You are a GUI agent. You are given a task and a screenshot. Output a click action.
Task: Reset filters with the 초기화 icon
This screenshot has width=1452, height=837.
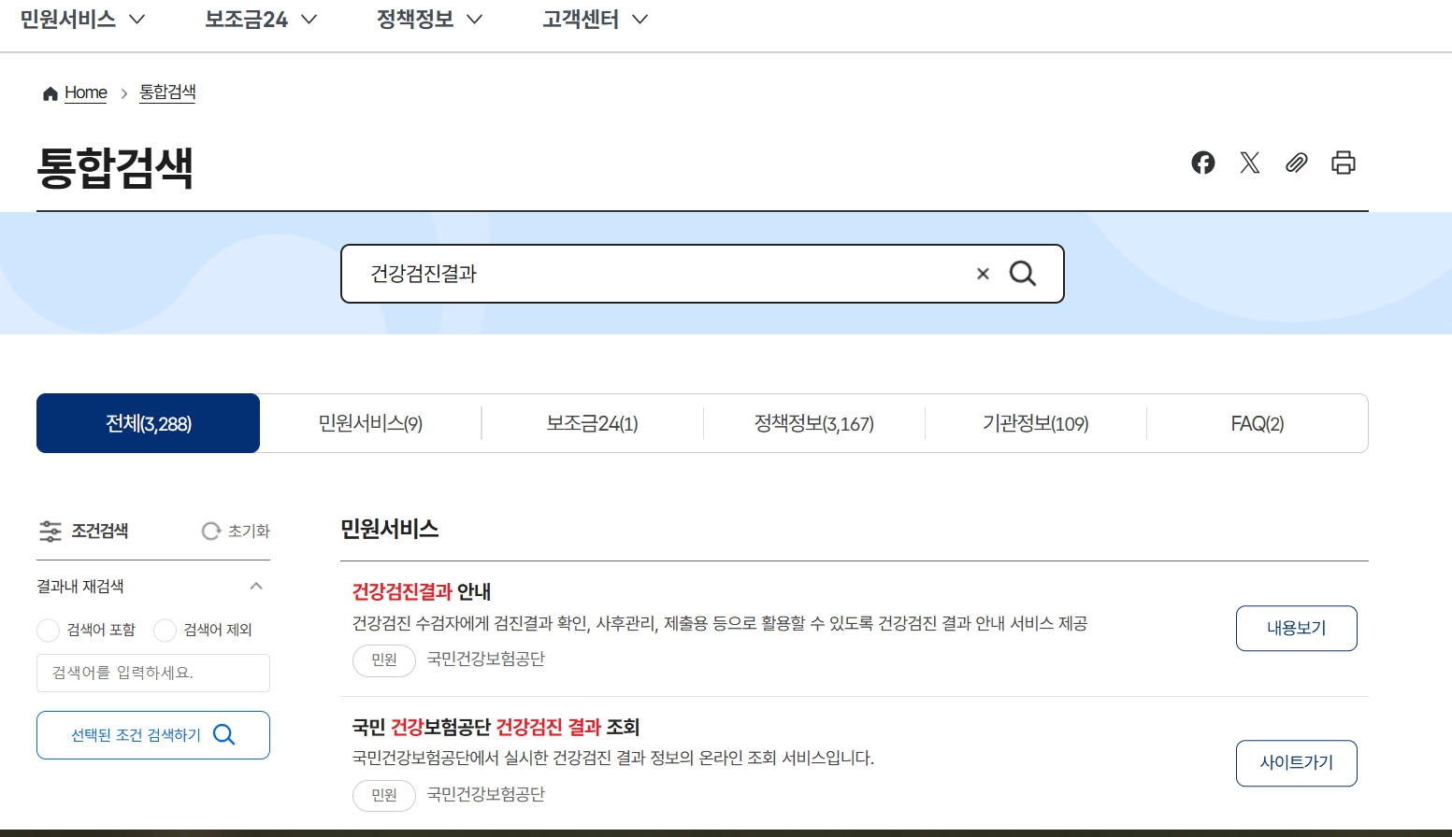coord(209,531)
